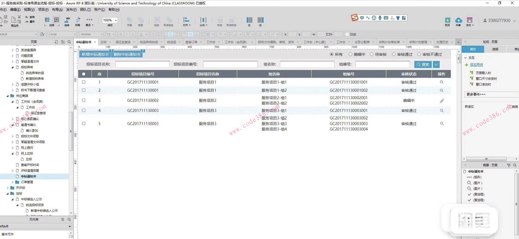Click the pencil edit icon in row 3
This screenshot has width=519, height=239.
point(442,101)
